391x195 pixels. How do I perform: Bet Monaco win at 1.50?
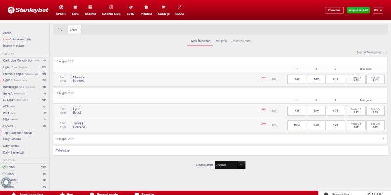pyautogui.click(x=297, y=79)
